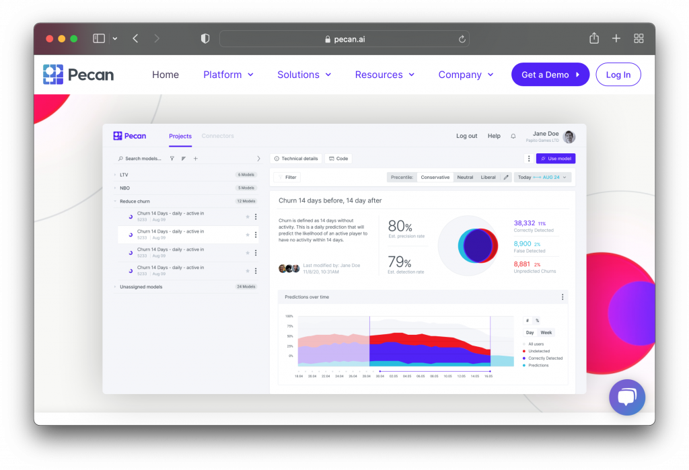Click the Safari address bar showing pecan.ai
Image resolution: width=689 pixels, height=470 pixels.
pos(344,38)
